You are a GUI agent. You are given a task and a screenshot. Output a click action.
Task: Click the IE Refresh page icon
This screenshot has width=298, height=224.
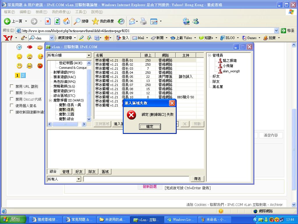(x=57, y=21)
